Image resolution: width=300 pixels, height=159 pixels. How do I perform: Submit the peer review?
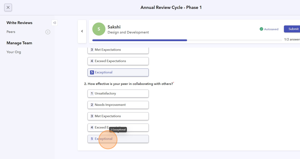(x=293, y=29)
